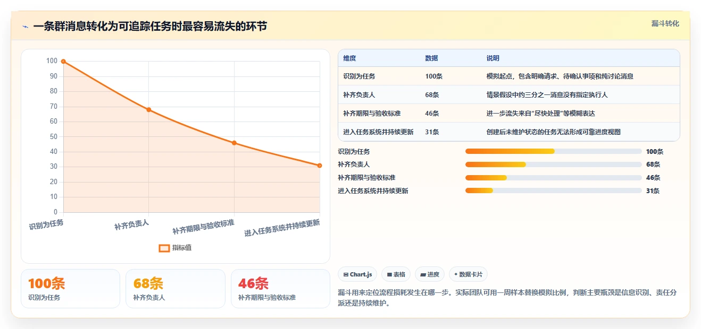The image size is (701, 329).
Task: Click the 进度 chip
Action: click(429, 274)
